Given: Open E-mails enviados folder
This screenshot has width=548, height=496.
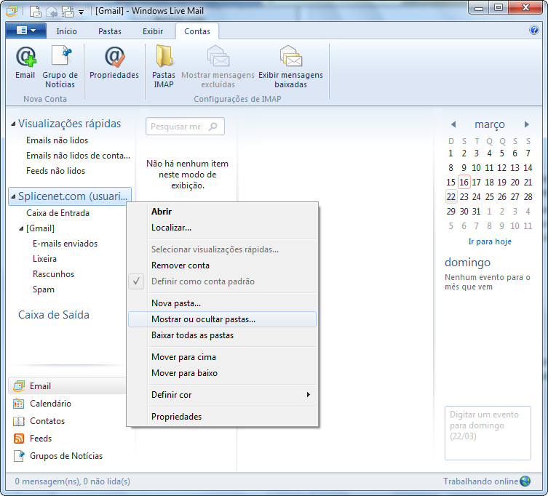Looking at the screenshot, I should pos(65,244).
